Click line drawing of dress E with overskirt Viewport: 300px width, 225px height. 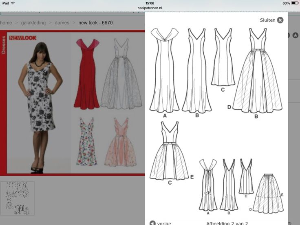pyautogui.click(x=169, y=151)
